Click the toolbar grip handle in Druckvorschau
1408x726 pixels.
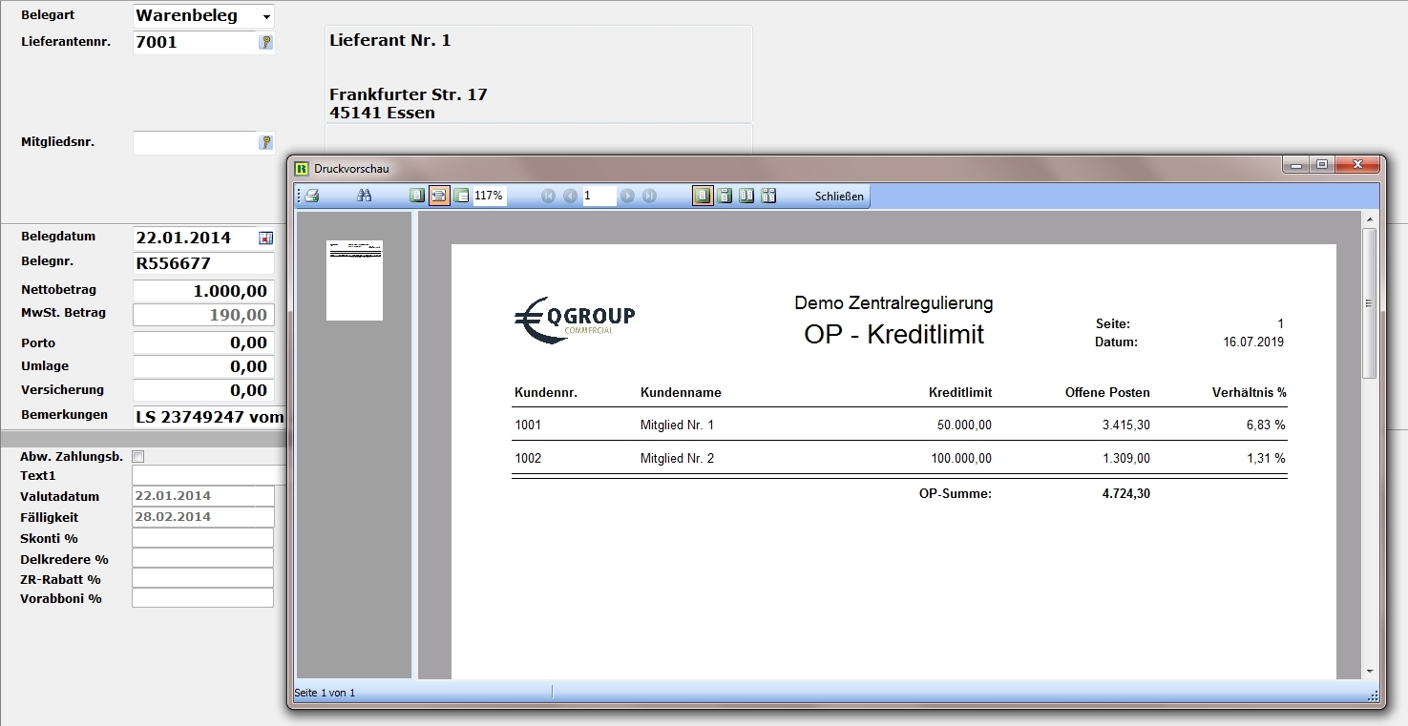299,196
